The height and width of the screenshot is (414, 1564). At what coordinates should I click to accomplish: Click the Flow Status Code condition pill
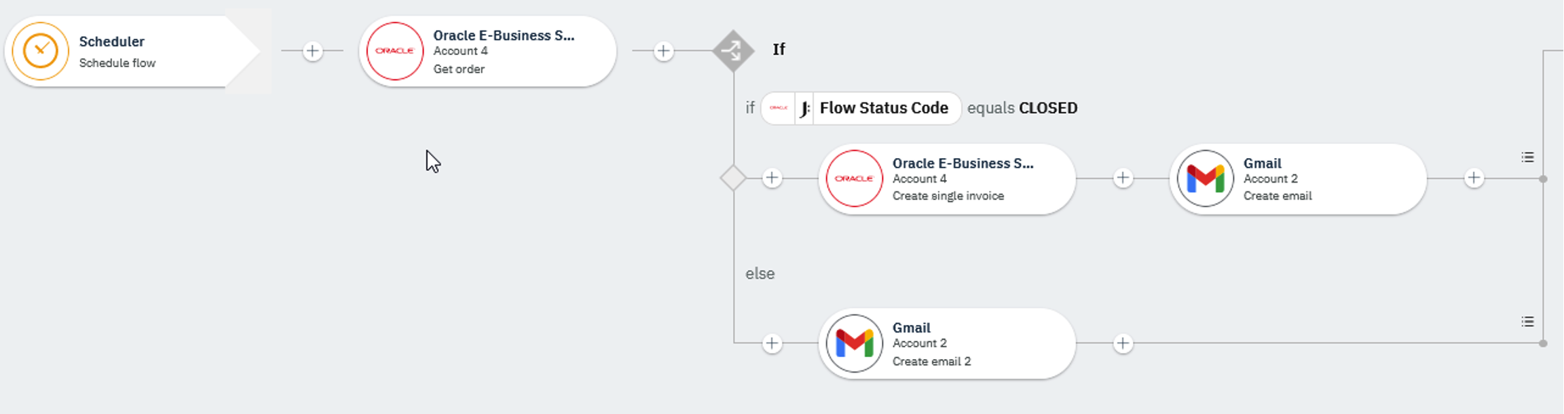[x=882, y=109]
